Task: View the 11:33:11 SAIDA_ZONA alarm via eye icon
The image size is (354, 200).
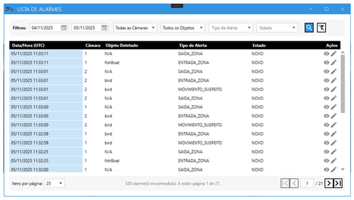Action: tap(326, 54)
